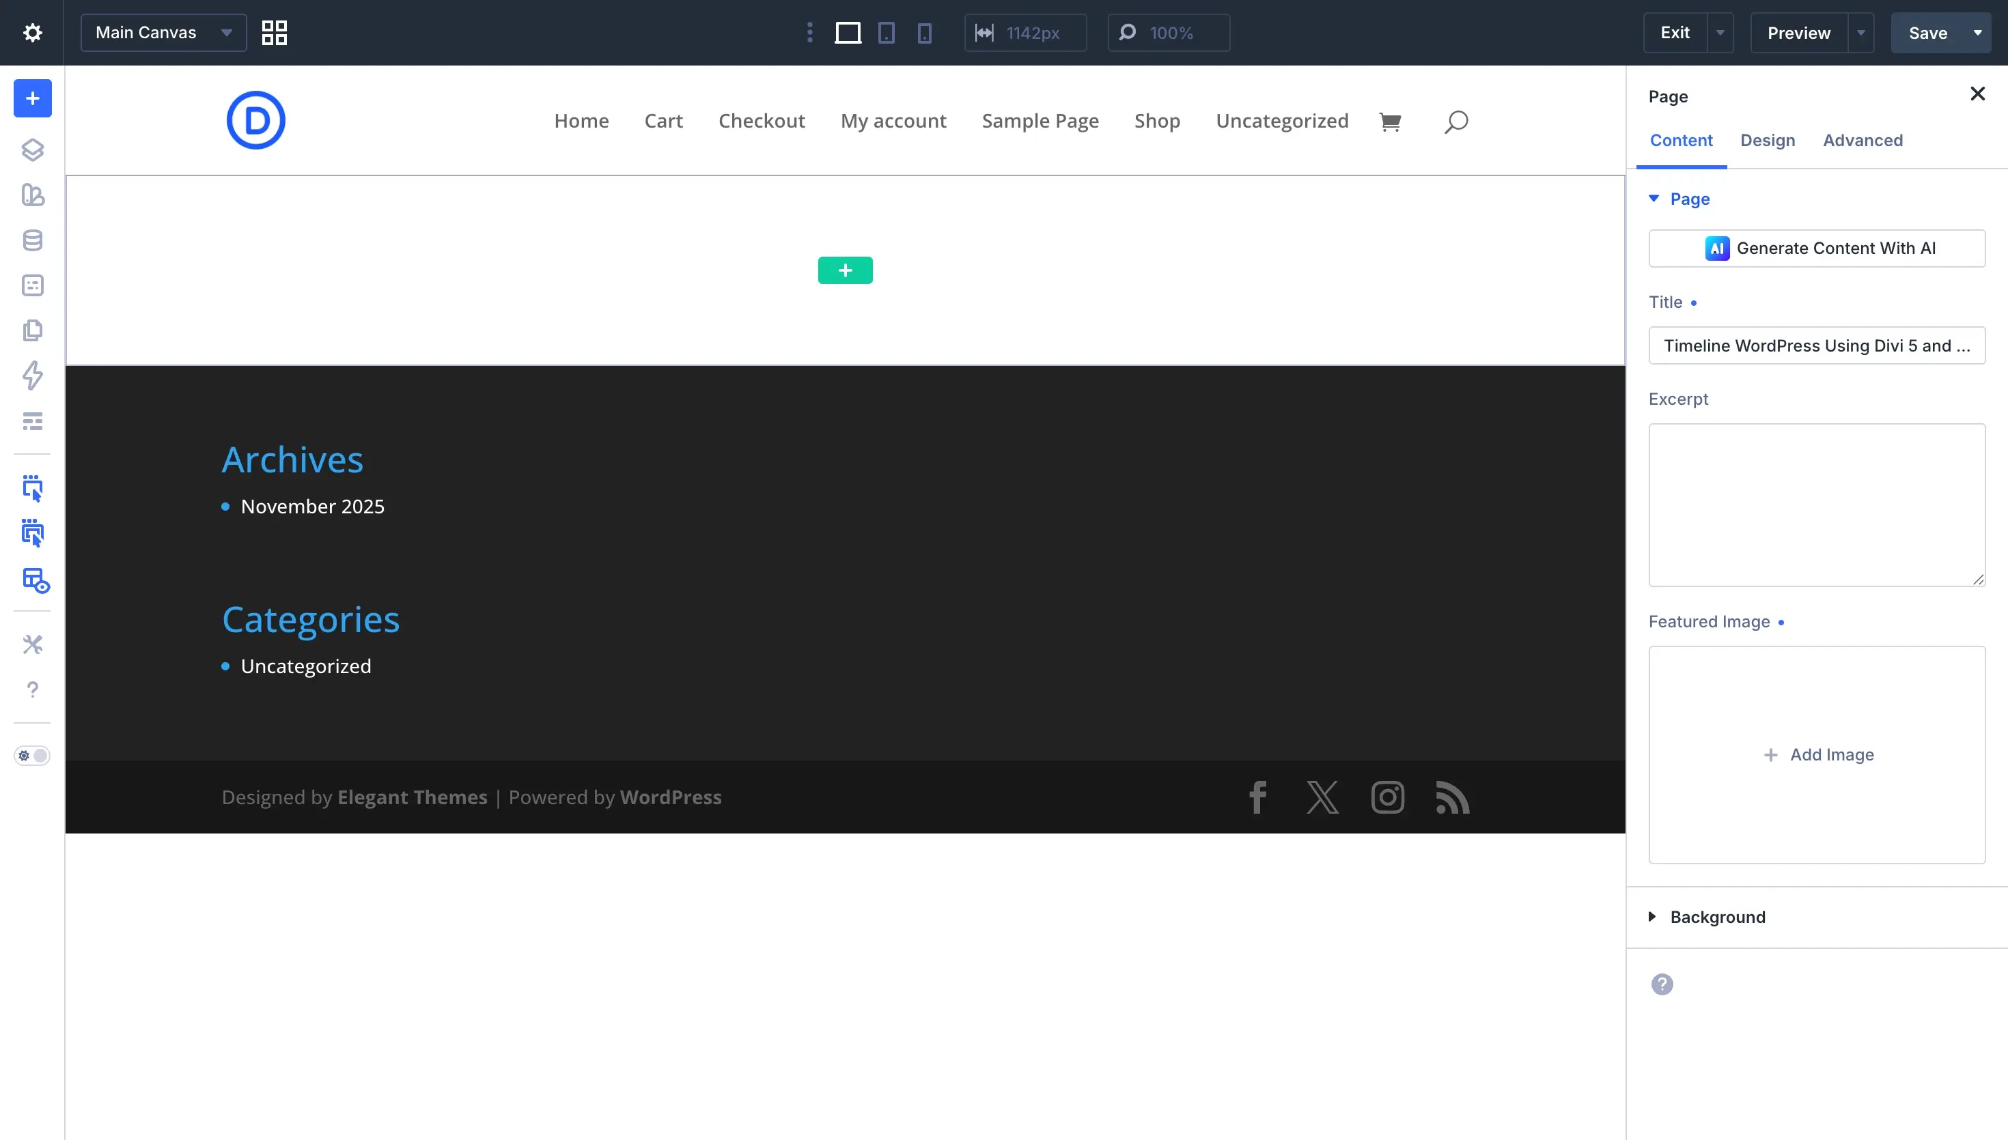Click the Cart menu item
This screenshot has height=1140, width=2008.
[x=663, y=122]
